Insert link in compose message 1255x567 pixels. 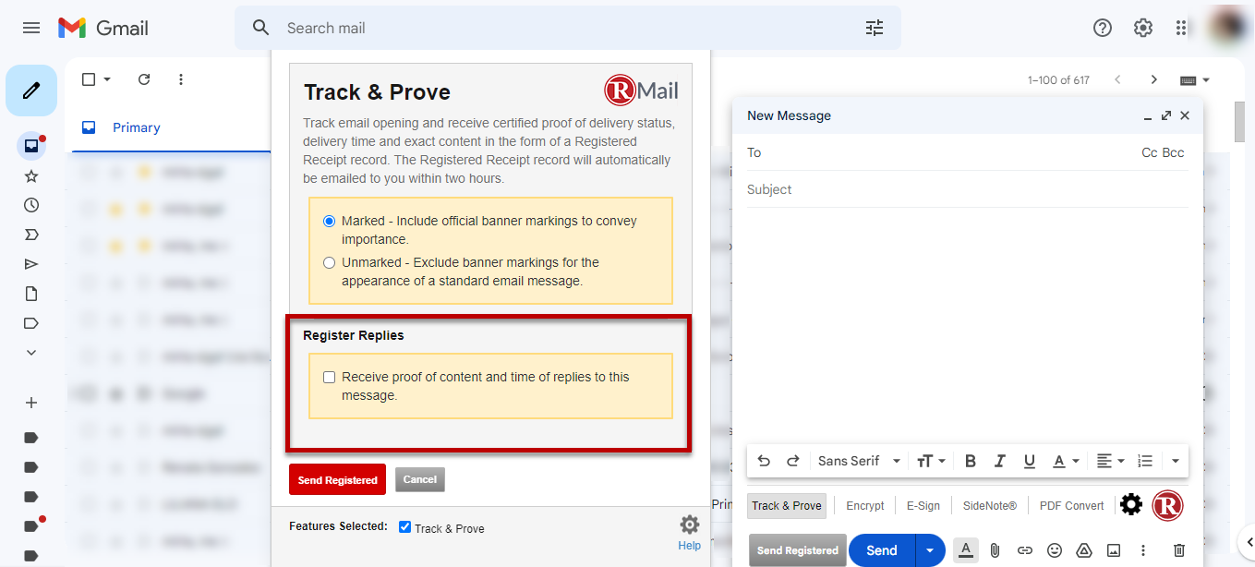(1024, 550)
